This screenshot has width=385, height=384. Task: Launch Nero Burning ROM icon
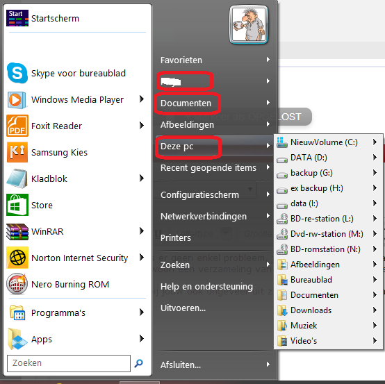tap(17, 284)
